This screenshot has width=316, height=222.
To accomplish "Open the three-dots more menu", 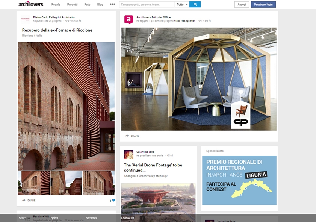I will [112, 4].
